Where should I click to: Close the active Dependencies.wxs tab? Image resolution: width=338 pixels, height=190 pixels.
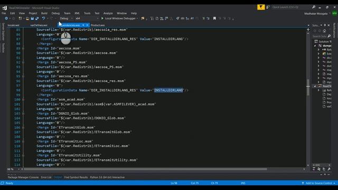(87, 25)
